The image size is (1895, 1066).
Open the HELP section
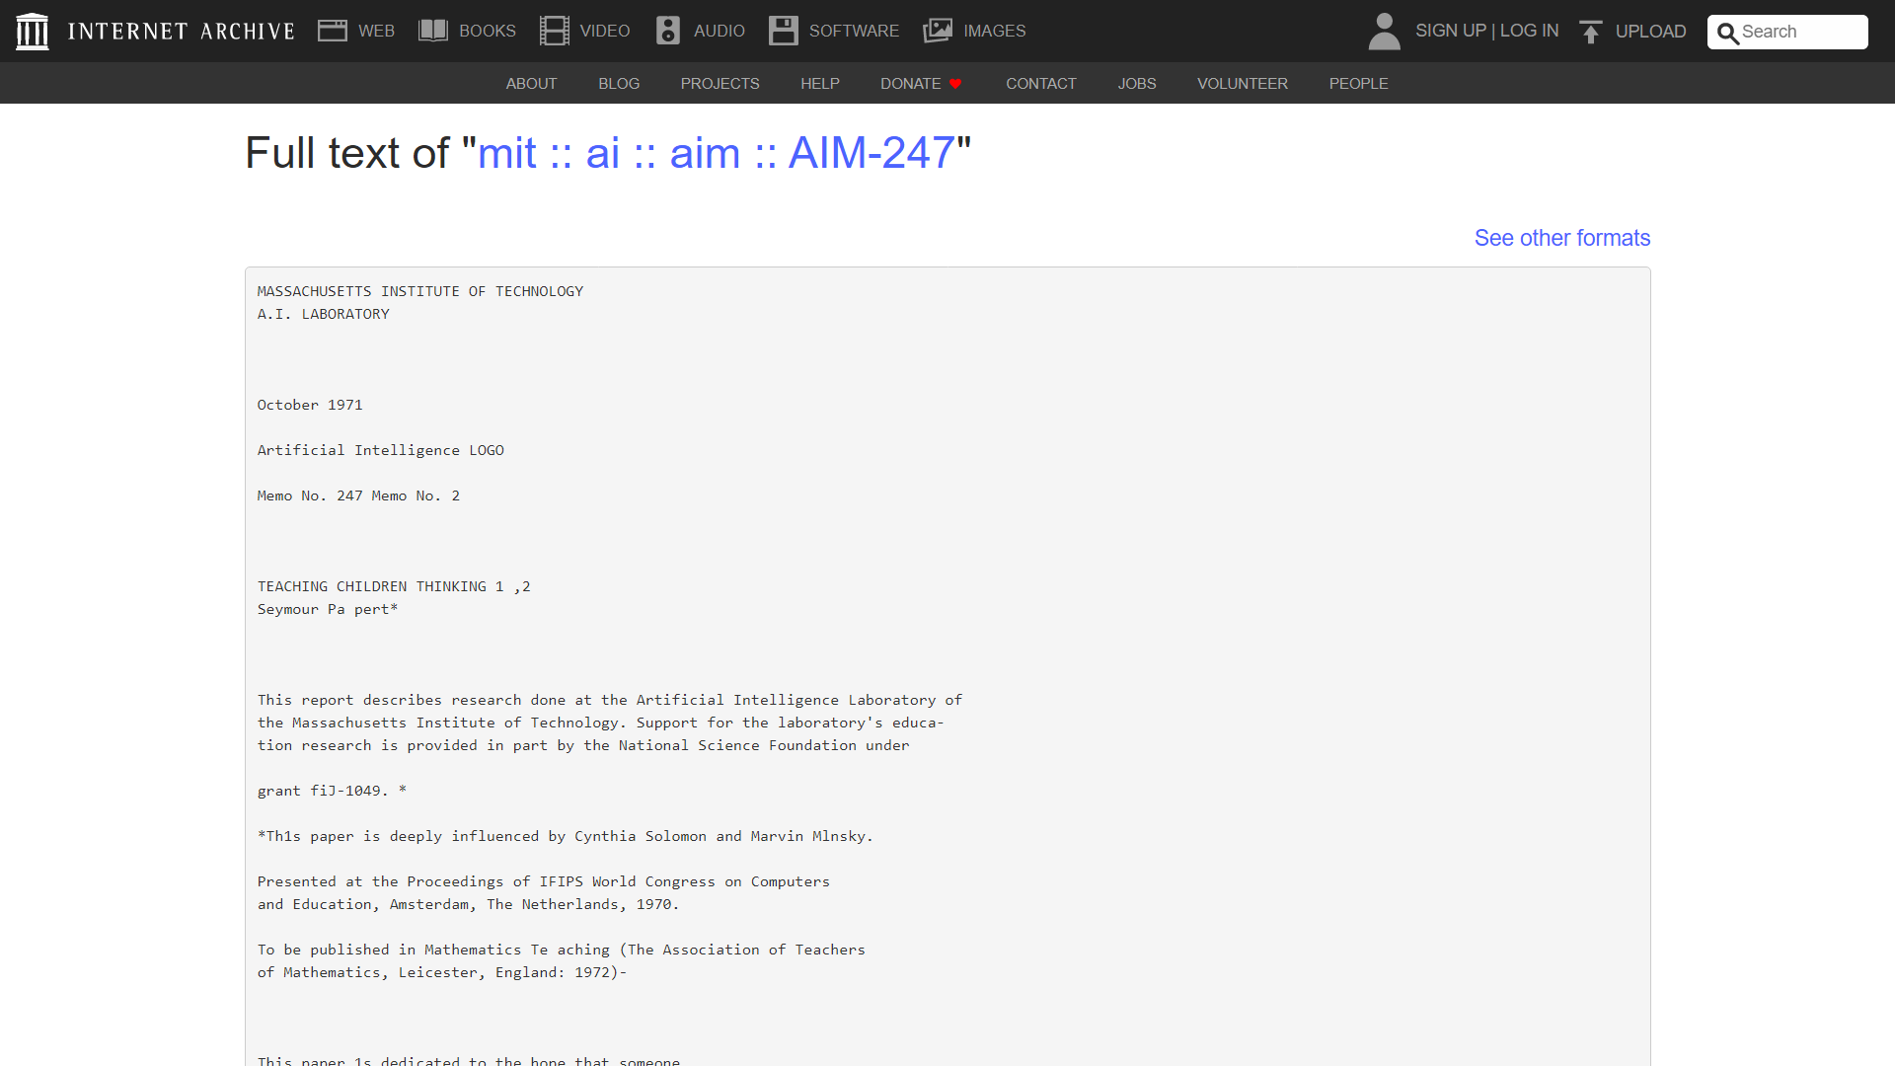point(820,82)
